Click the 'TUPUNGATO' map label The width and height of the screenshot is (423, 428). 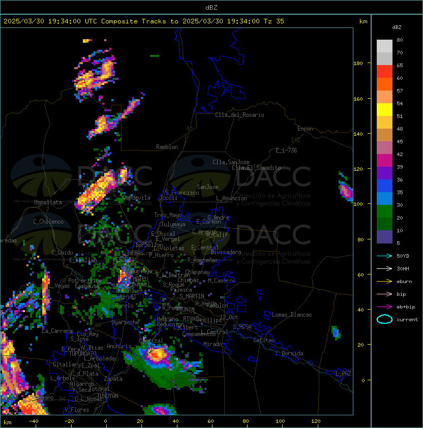click(83, 354)
